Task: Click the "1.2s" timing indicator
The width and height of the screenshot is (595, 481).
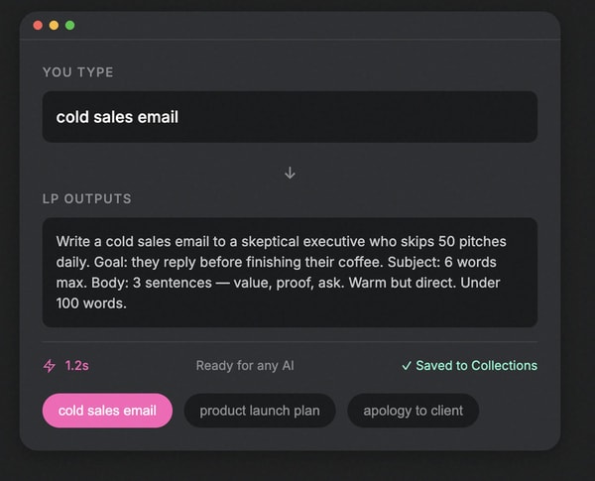Action: pyautogui.click(x=77, y=365)
